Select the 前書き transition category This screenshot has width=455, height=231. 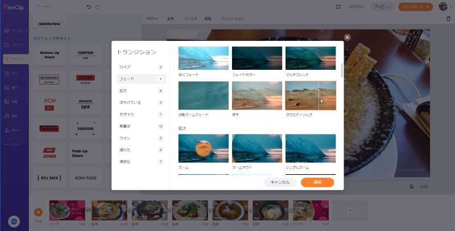point(141,127)
